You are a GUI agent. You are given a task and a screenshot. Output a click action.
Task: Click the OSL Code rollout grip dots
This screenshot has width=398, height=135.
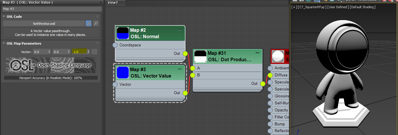point(97,16)
